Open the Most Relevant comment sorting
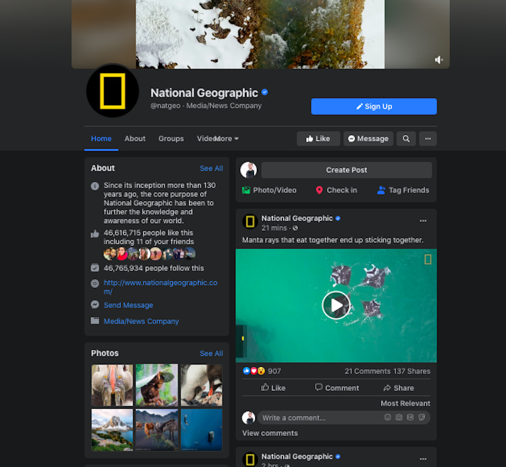Viewport: 506px width, 467px height. [405, 403]
